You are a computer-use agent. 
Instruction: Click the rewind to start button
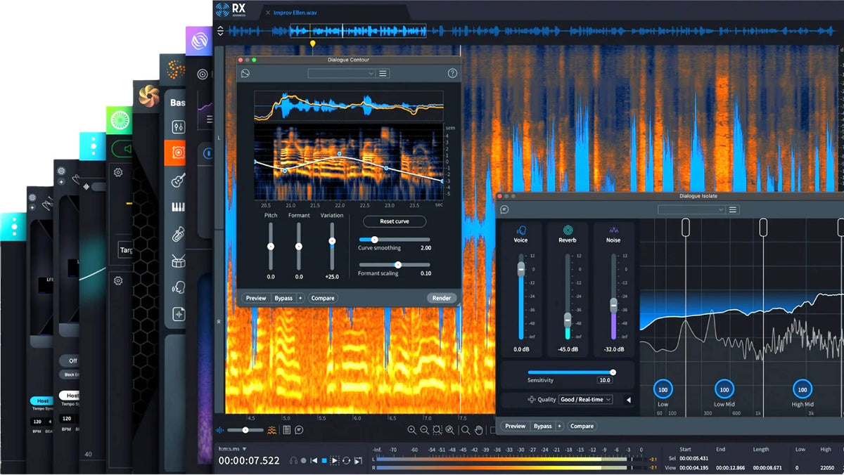(x=314, y=460)
